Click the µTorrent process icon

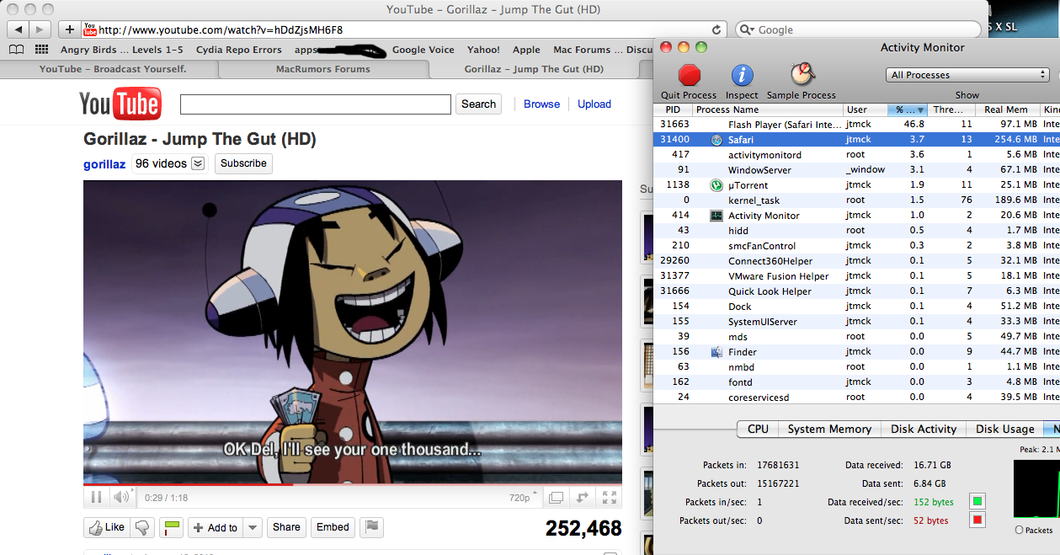click(716, 185)
